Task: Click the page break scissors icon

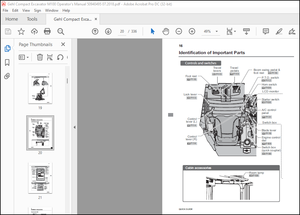Action: coord(50,57)
